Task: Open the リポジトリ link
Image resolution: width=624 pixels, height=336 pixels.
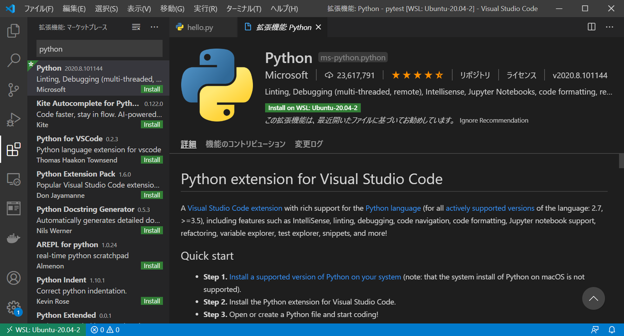Action: click(475, 75)
